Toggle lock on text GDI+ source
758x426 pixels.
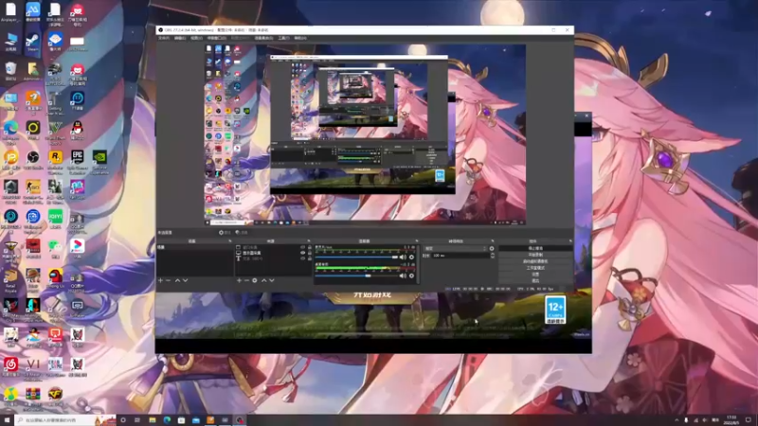tap(310, 258)
